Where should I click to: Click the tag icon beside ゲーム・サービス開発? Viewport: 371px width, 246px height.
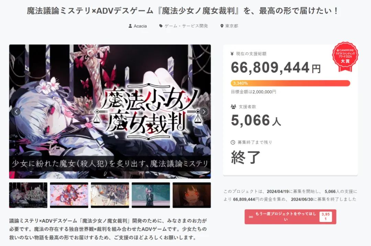pyautogui.click(x=161, y=26)
